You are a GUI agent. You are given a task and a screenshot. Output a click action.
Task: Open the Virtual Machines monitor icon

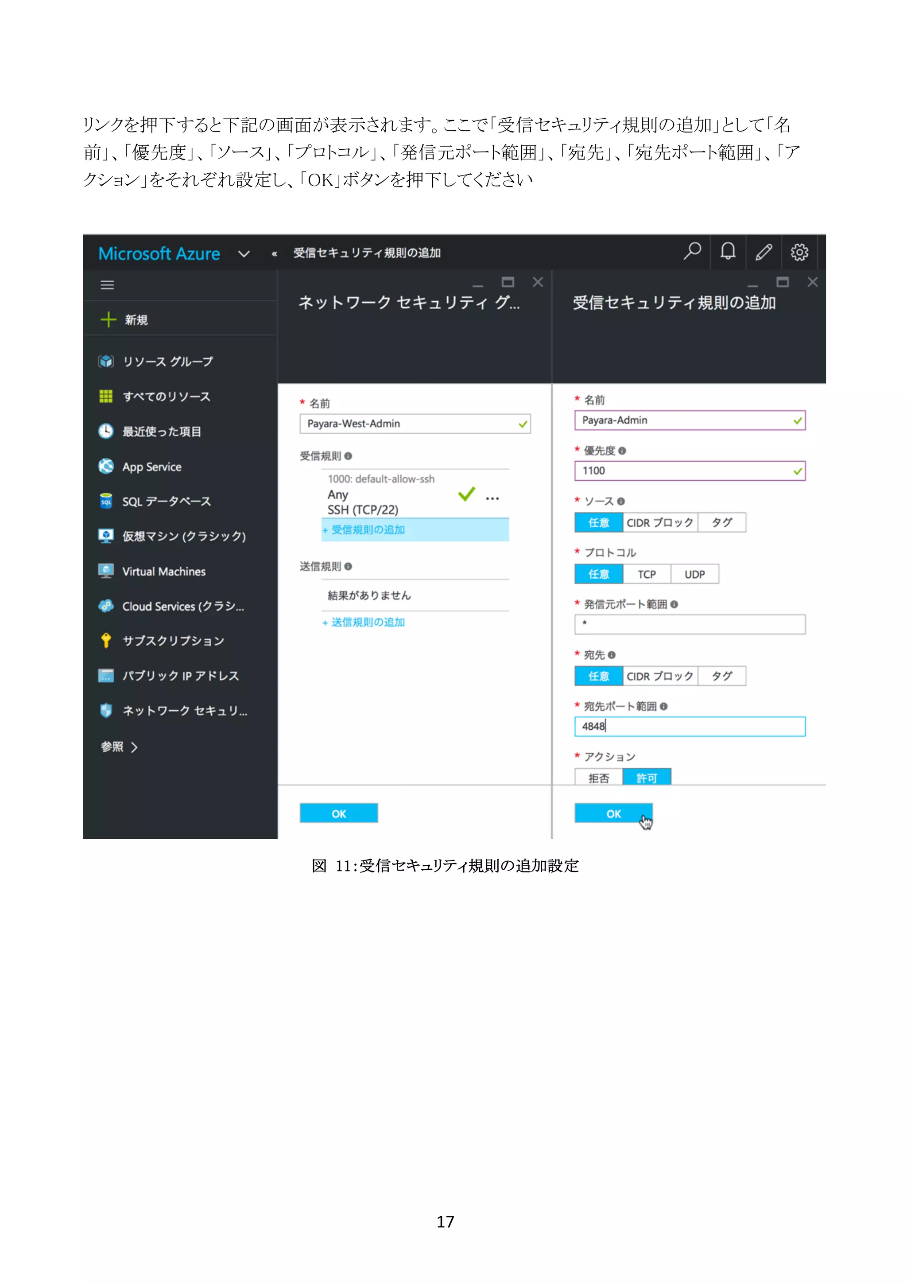click(x=105, y=571)
